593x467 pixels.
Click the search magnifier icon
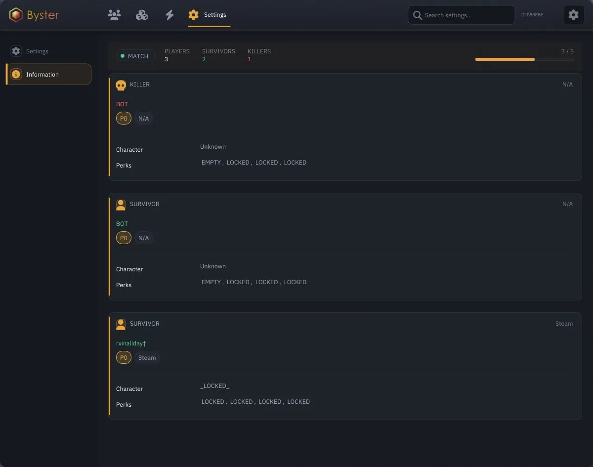(418, 15)
